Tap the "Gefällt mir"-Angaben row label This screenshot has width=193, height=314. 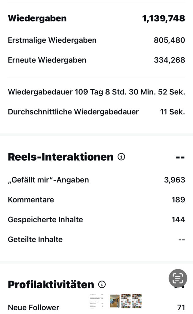click(x=48, y=180)
